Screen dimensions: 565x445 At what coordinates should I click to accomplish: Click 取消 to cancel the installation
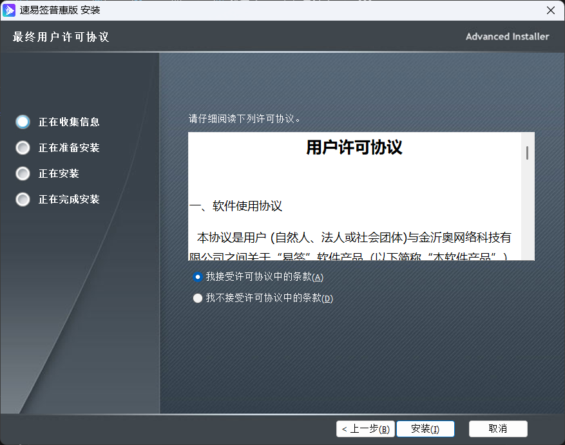click(498, 429)
